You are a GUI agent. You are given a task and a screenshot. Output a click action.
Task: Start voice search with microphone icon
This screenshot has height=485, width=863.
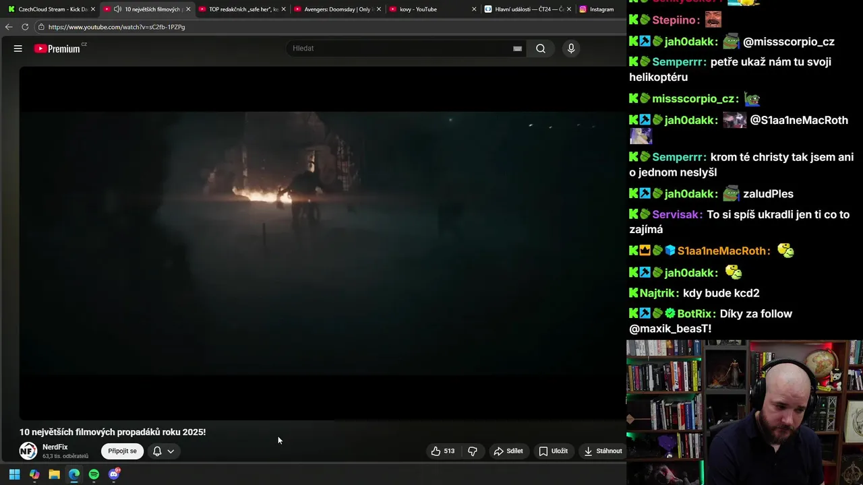pos(571,48)
